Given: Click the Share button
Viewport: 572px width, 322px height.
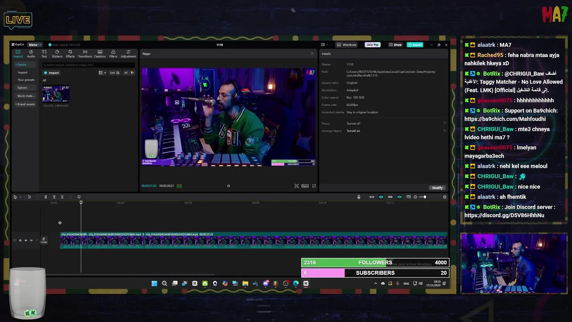Looking at the screenshot, I should coord(395,45).
